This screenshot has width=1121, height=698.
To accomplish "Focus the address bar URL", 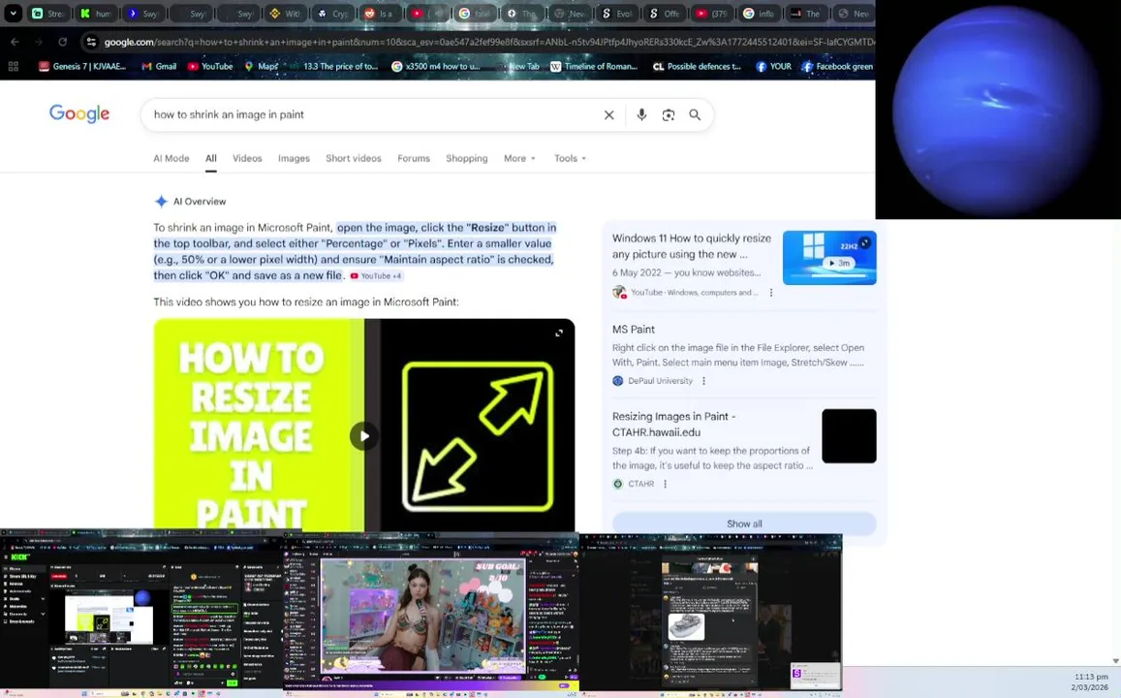I will (488, 43).
